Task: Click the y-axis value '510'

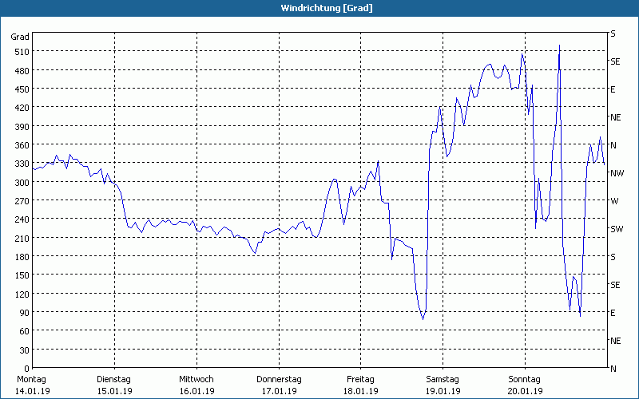Action: point(22,52)
